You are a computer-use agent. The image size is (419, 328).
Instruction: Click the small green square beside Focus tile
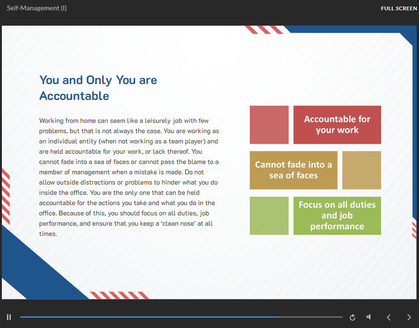[x=269, y=215]
